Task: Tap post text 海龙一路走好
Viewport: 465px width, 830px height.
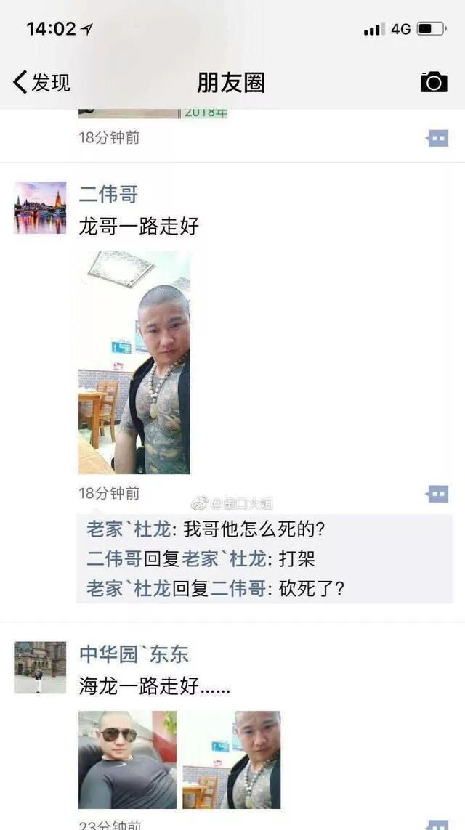Action: [154, 686]
